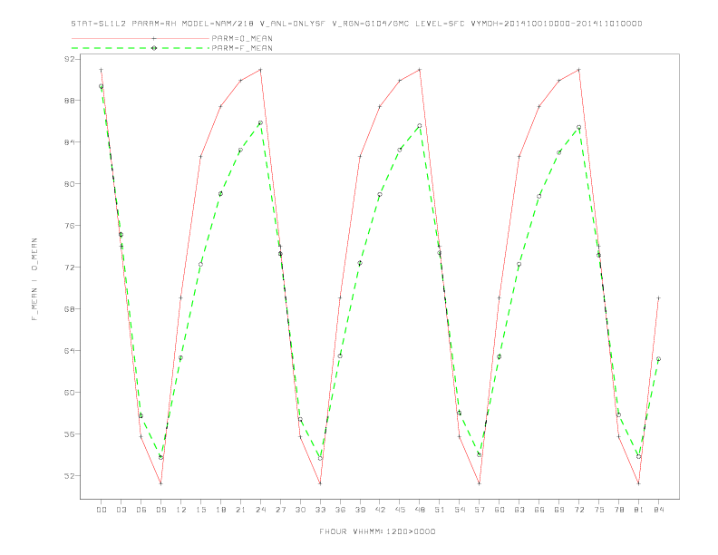This screenshot has height=555, width=718.
Task: Click x-axis forecast hour label 12
Action: [181, 510]
